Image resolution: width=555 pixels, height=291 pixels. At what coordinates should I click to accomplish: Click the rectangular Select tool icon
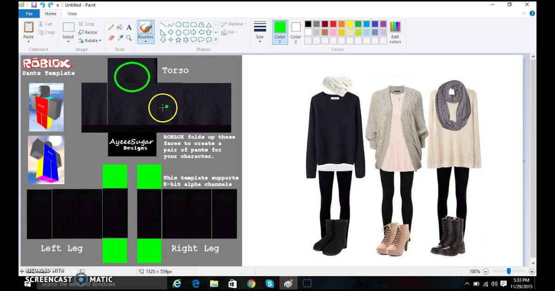point(68,27)
